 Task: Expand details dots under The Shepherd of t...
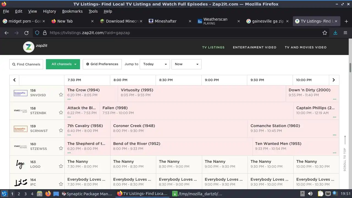69,153
